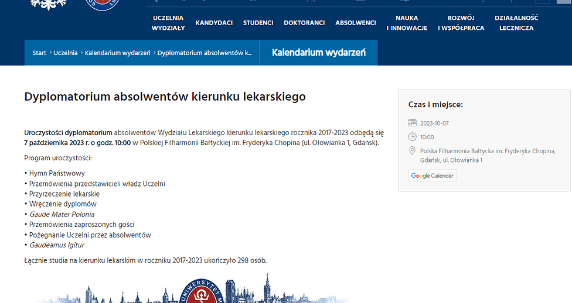Viewport: 572px width, 303px height.
Task: Click the 'Przyrzeczenie lekarskie' list item
Action: 64,194
